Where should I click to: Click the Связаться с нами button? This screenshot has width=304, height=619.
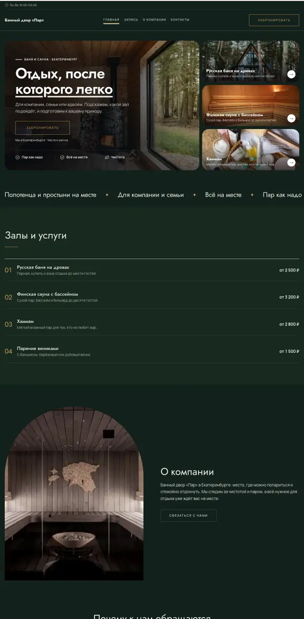coord(189,516)
